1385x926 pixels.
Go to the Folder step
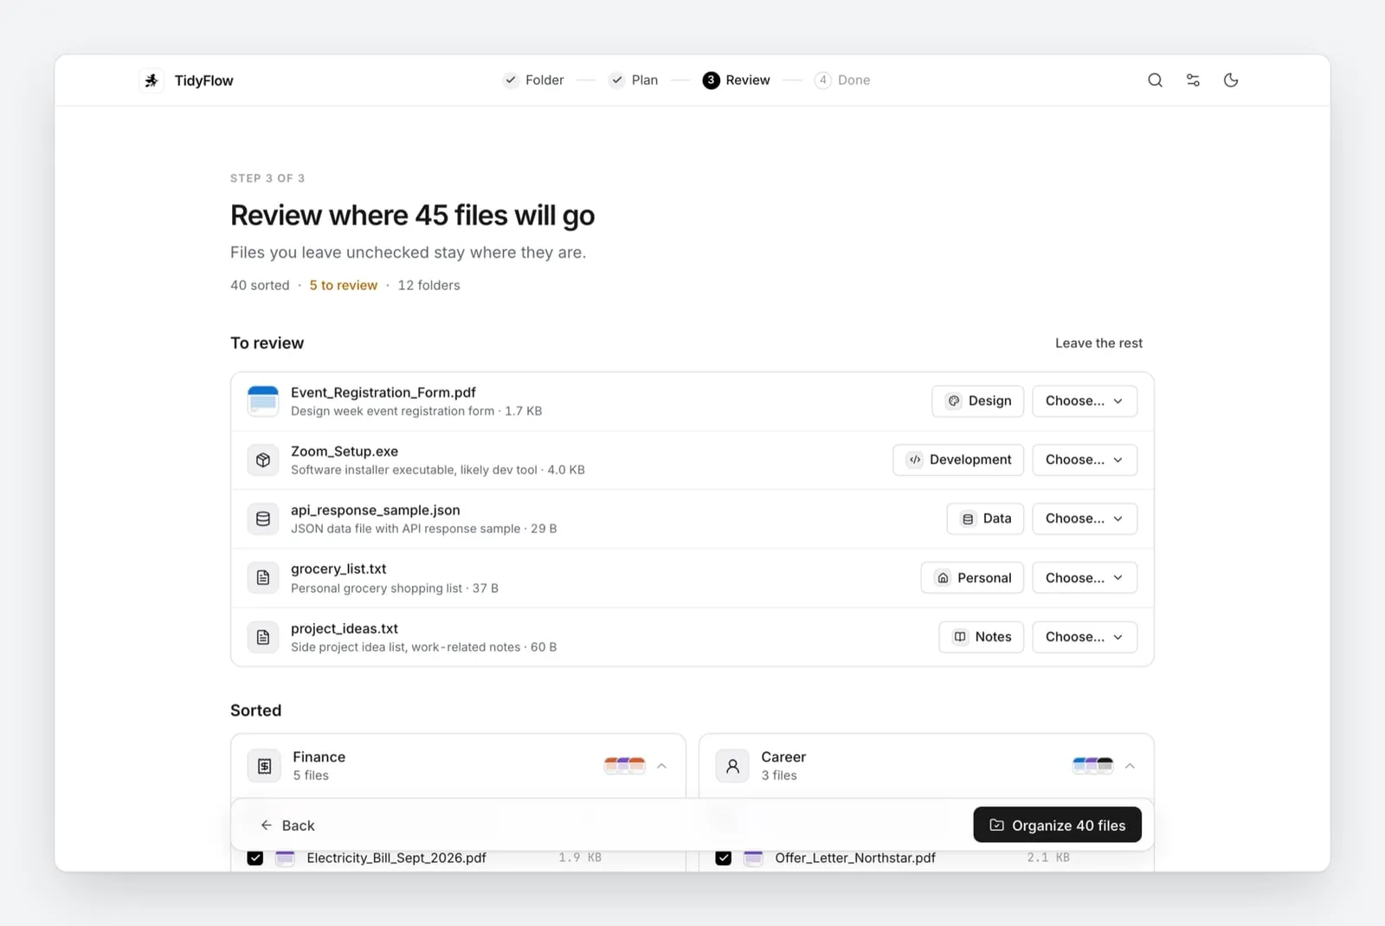click(533, 80)
